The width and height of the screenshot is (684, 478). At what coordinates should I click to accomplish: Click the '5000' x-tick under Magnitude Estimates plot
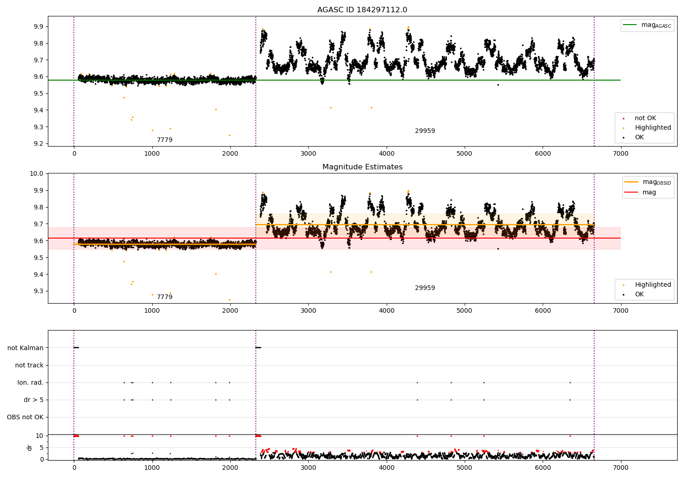pyautogui.click(x=465, y=310)
